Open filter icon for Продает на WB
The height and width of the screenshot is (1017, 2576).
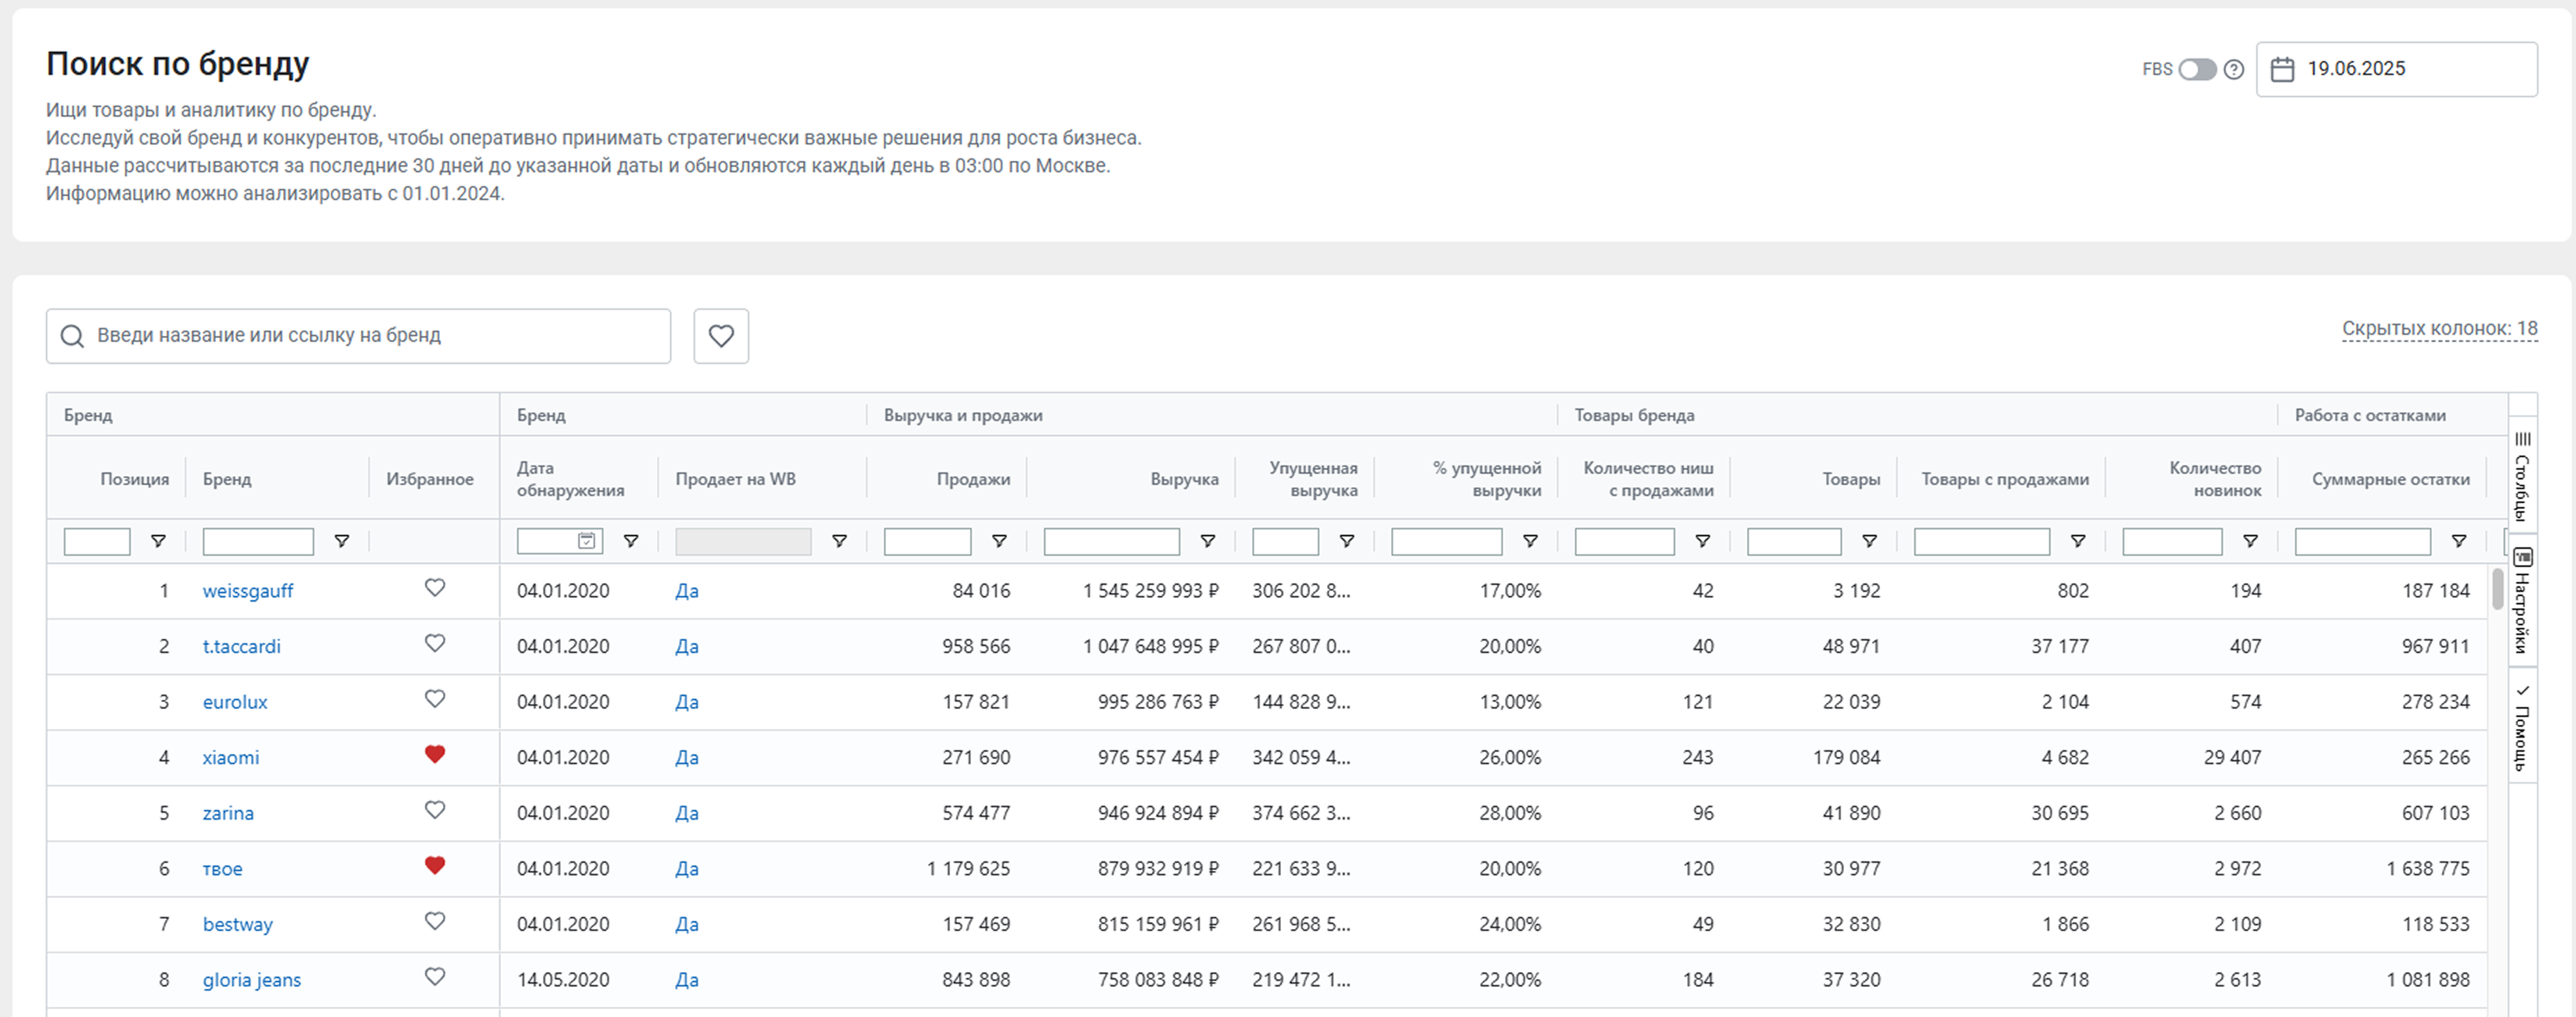pyautogui.click(x=839, y=541)
